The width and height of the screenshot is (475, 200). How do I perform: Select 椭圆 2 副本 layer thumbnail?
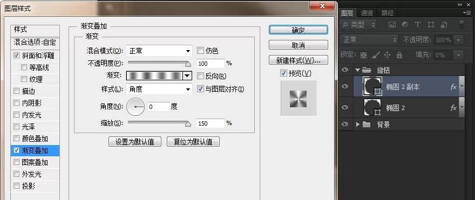(x=372, y=87)
